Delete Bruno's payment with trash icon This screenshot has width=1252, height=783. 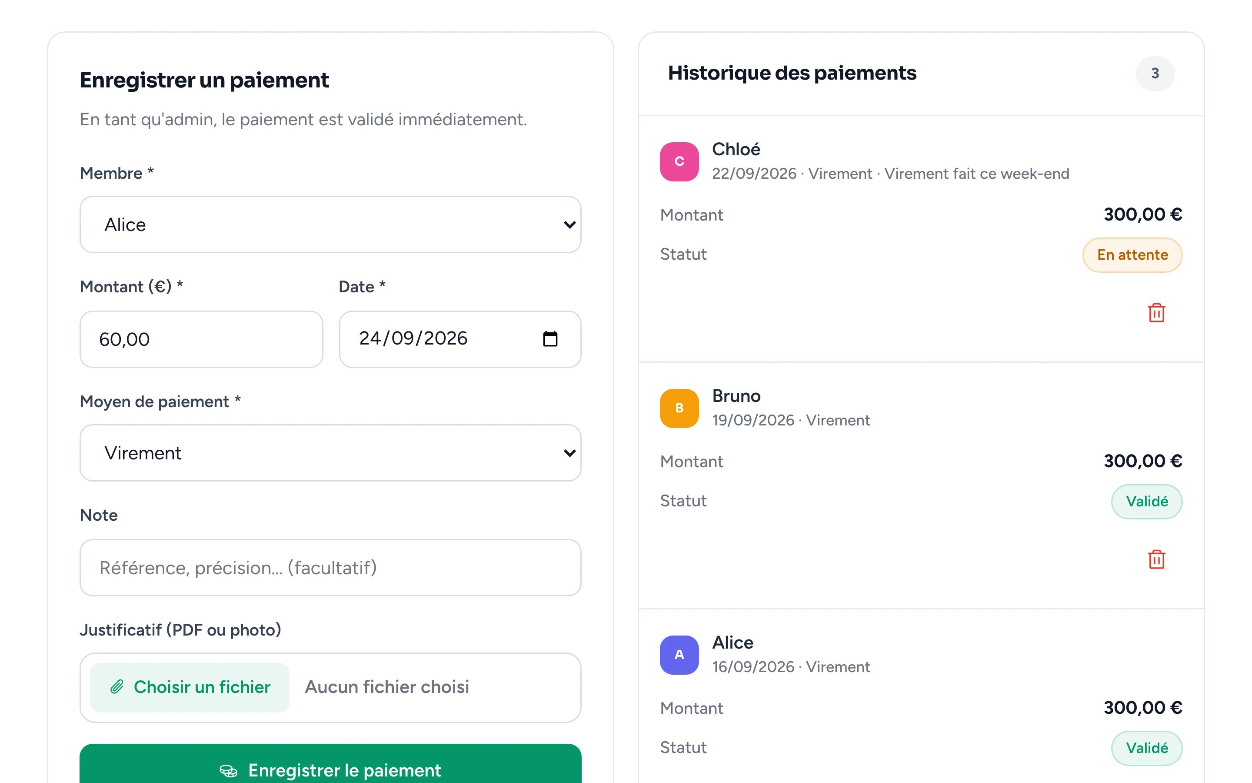click(1156, 559)
